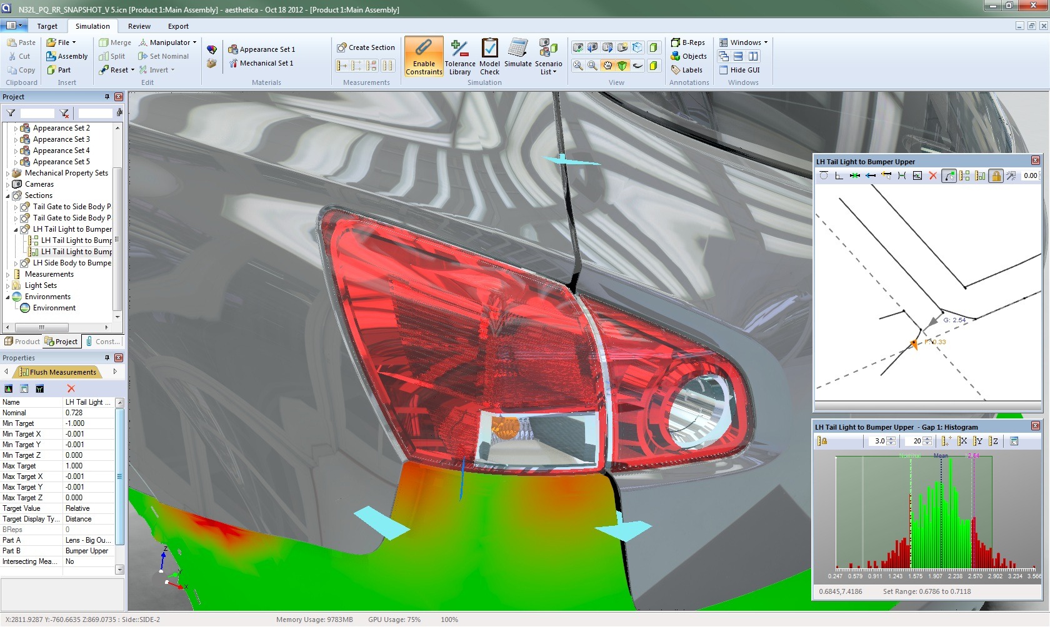Run the Model Check tool
1050x627 pixels.
(489, 56)
